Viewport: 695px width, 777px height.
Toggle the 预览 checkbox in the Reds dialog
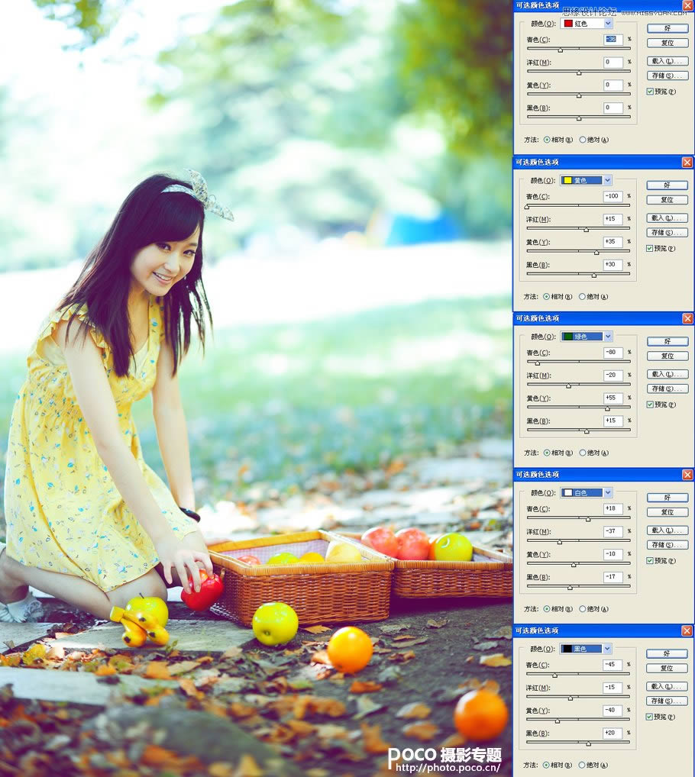(650, 92)
